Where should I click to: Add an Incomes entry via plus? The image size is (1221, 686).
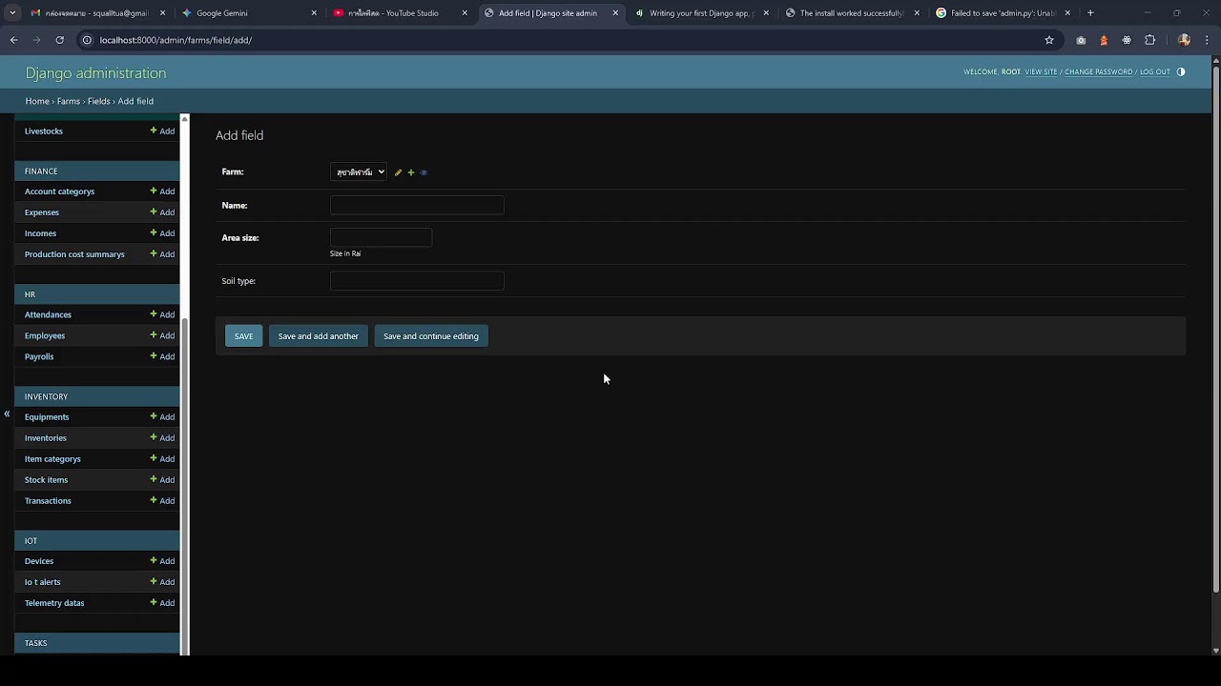tap(162, 233)
